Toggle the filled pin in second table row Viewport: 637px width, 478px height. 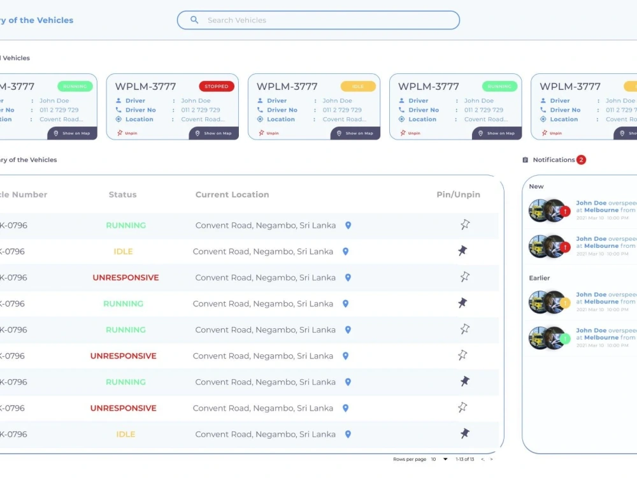(x=462, y=250)
